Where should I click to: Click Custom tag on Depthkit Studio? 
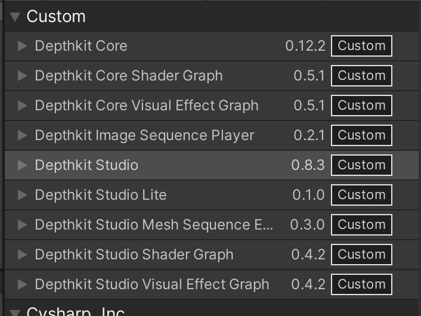[361, 165]
